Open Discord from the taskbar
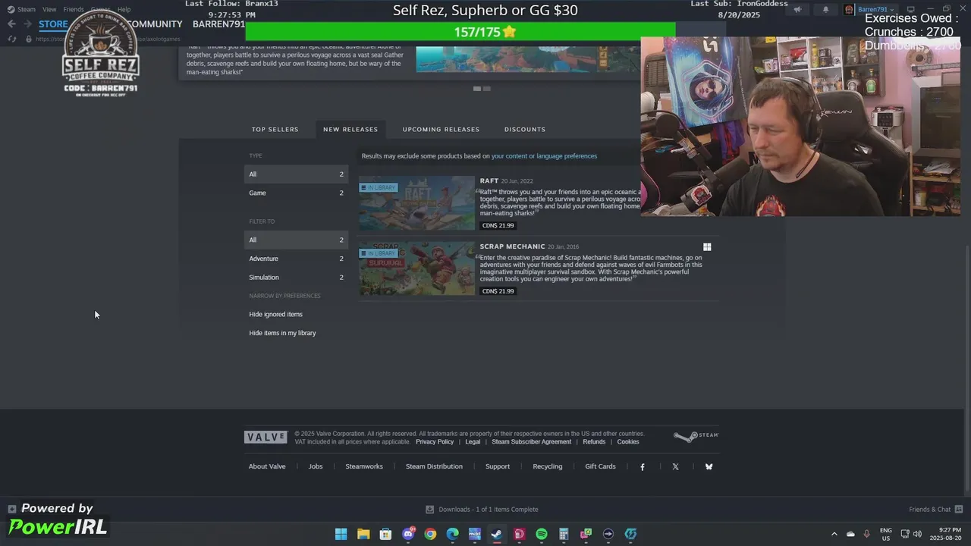 [408, 534]
